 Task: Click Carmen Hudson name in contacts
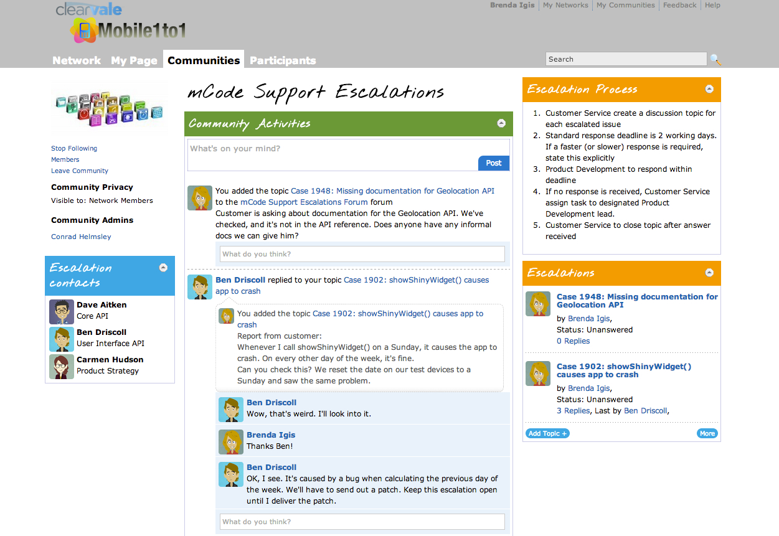110,360
